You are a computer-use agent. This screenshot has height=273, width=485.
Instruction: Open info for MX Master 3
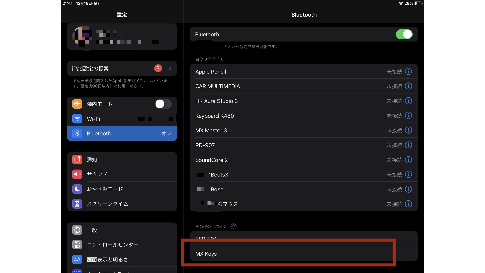(x=408, y=130)
